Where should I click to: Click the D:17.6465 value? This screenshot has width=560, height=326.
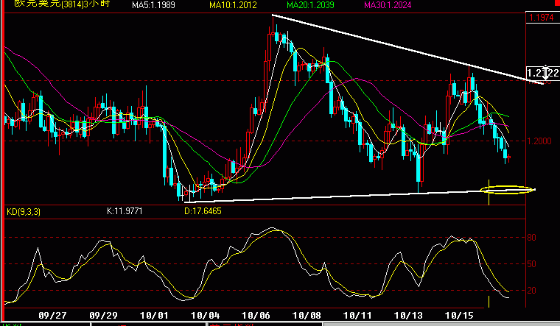coord(203,211)
